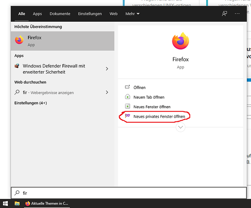The height and width of the screenshot is (208, 251).
Task: Open the Mehr dropdown menu
Action: [133, 14]
